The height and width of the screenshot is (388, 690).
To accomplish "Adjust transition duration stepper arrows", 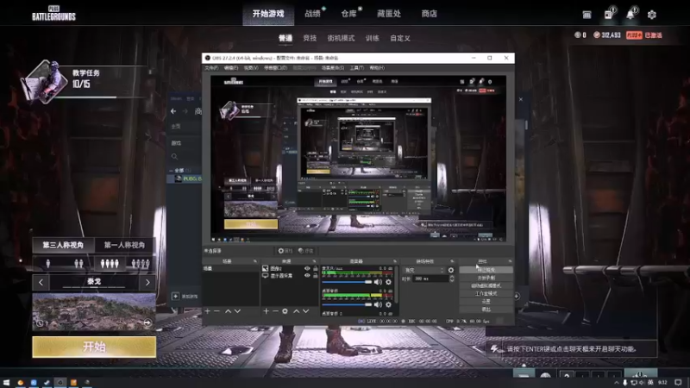I will pos(451,278).
